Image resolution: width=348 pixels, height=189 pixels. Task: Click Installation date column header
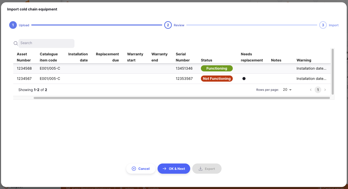point(78,57)
